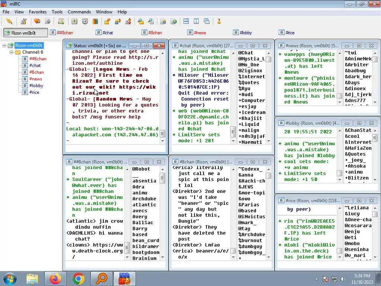The height and width of the screenshot is (286, 381).
Task: Select nick @Ziginox in #chat nicklist
Action: point(250,70)
